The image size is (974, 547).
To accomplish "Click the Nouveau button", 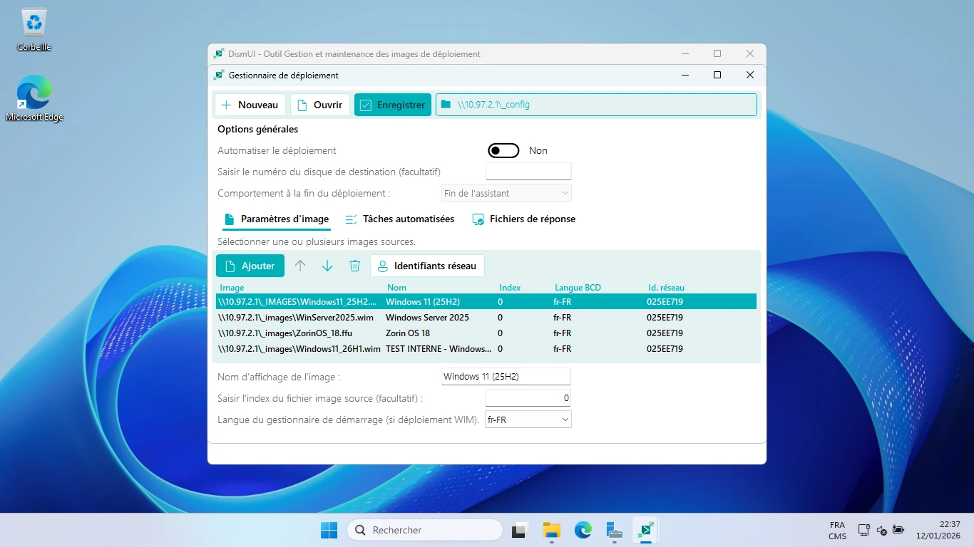I will pos(250,105).
